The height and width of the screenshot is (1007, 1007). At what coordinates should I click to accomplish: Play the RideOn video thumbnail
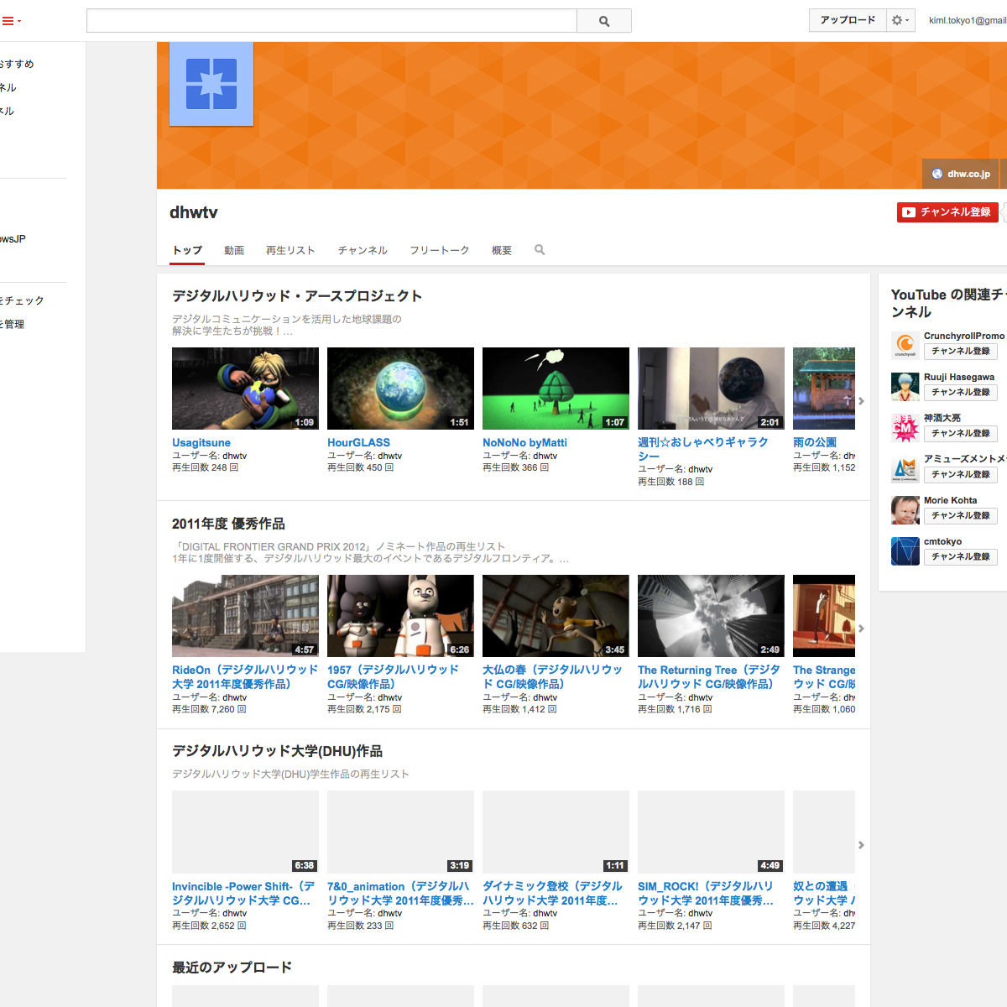245,616
